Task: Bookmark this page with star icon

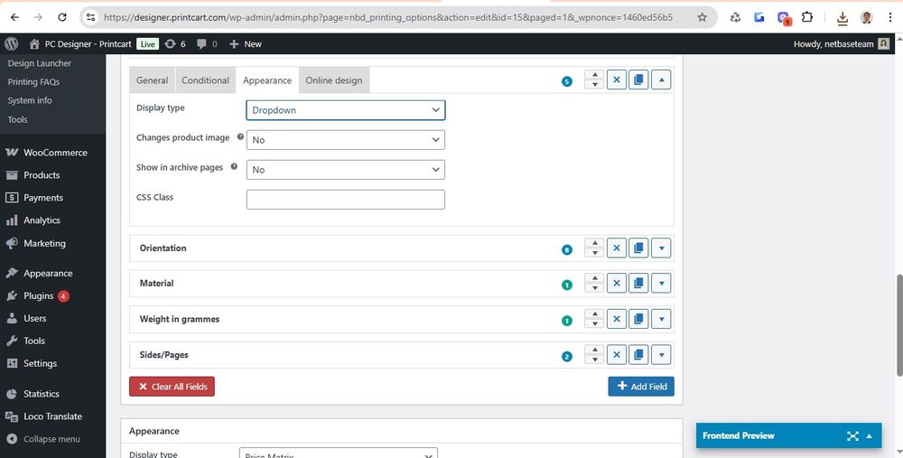Action: coord(702,17)
